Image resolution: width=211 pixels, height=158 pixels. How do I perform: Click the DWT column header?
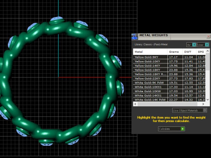point(189,52)
